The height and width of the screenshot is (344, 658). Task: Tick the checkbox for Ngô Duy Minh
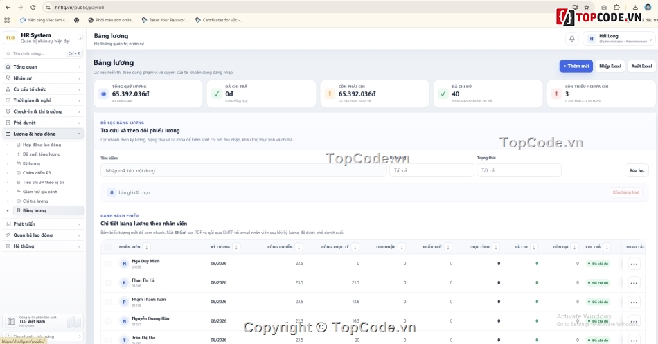108,264
